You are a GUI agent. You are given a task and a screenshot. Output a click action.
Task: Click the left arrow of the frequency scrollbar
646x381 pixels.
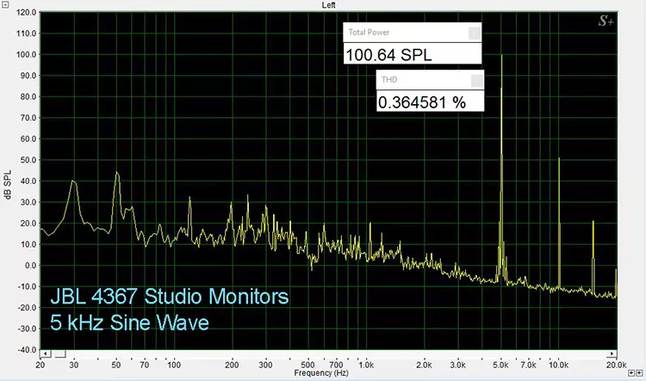click(46, 353)
